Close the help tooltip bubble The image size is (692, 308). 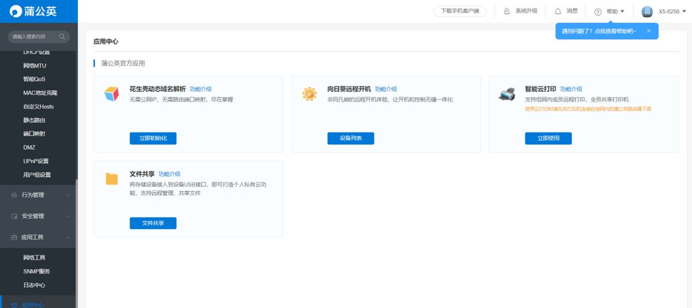pos(649,31)
